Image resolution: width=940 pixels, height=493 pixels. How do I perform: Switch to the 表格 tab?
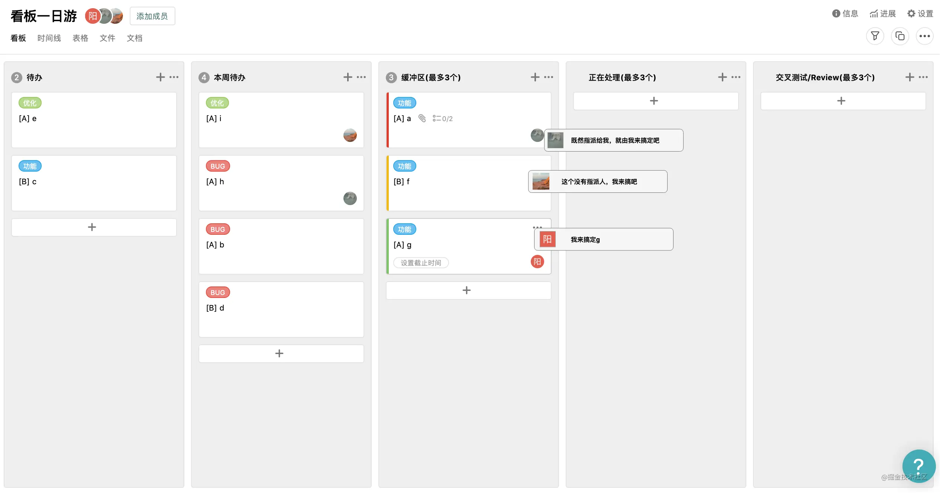tap(80, 38)
